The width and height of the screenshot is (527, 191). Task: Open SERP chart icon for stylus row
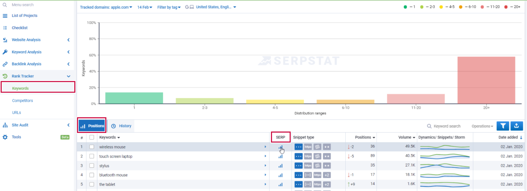(281, 166)
